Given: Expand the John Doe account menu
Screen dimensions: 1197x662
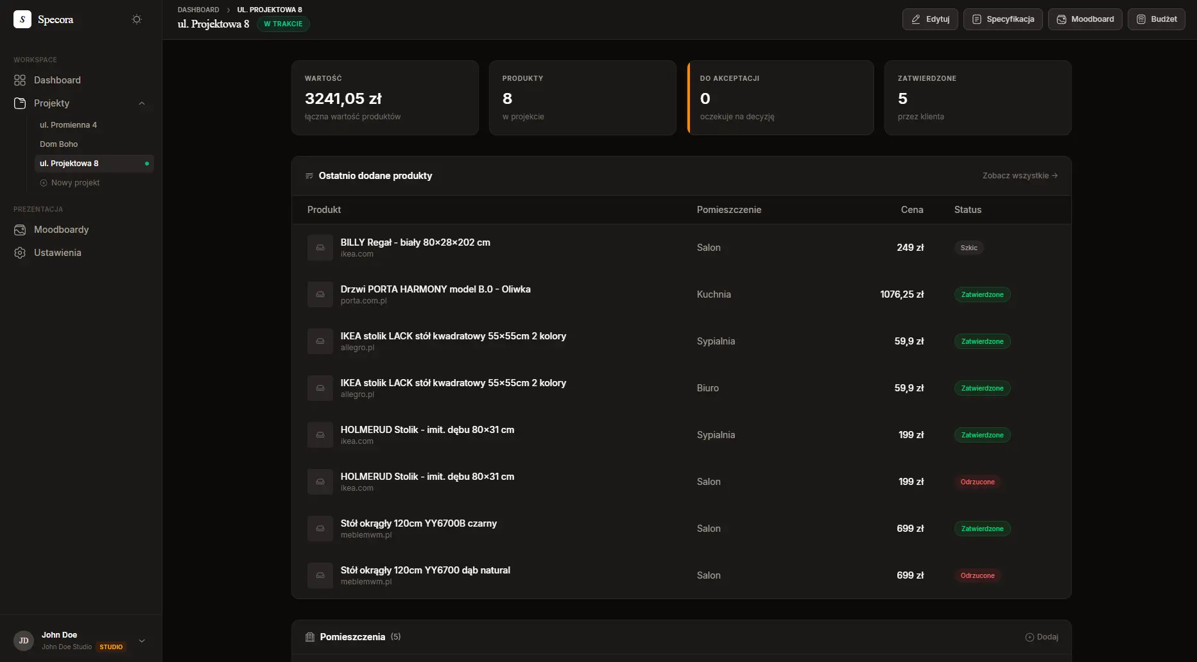Looking at the screenshot, I should pos(142,640).
